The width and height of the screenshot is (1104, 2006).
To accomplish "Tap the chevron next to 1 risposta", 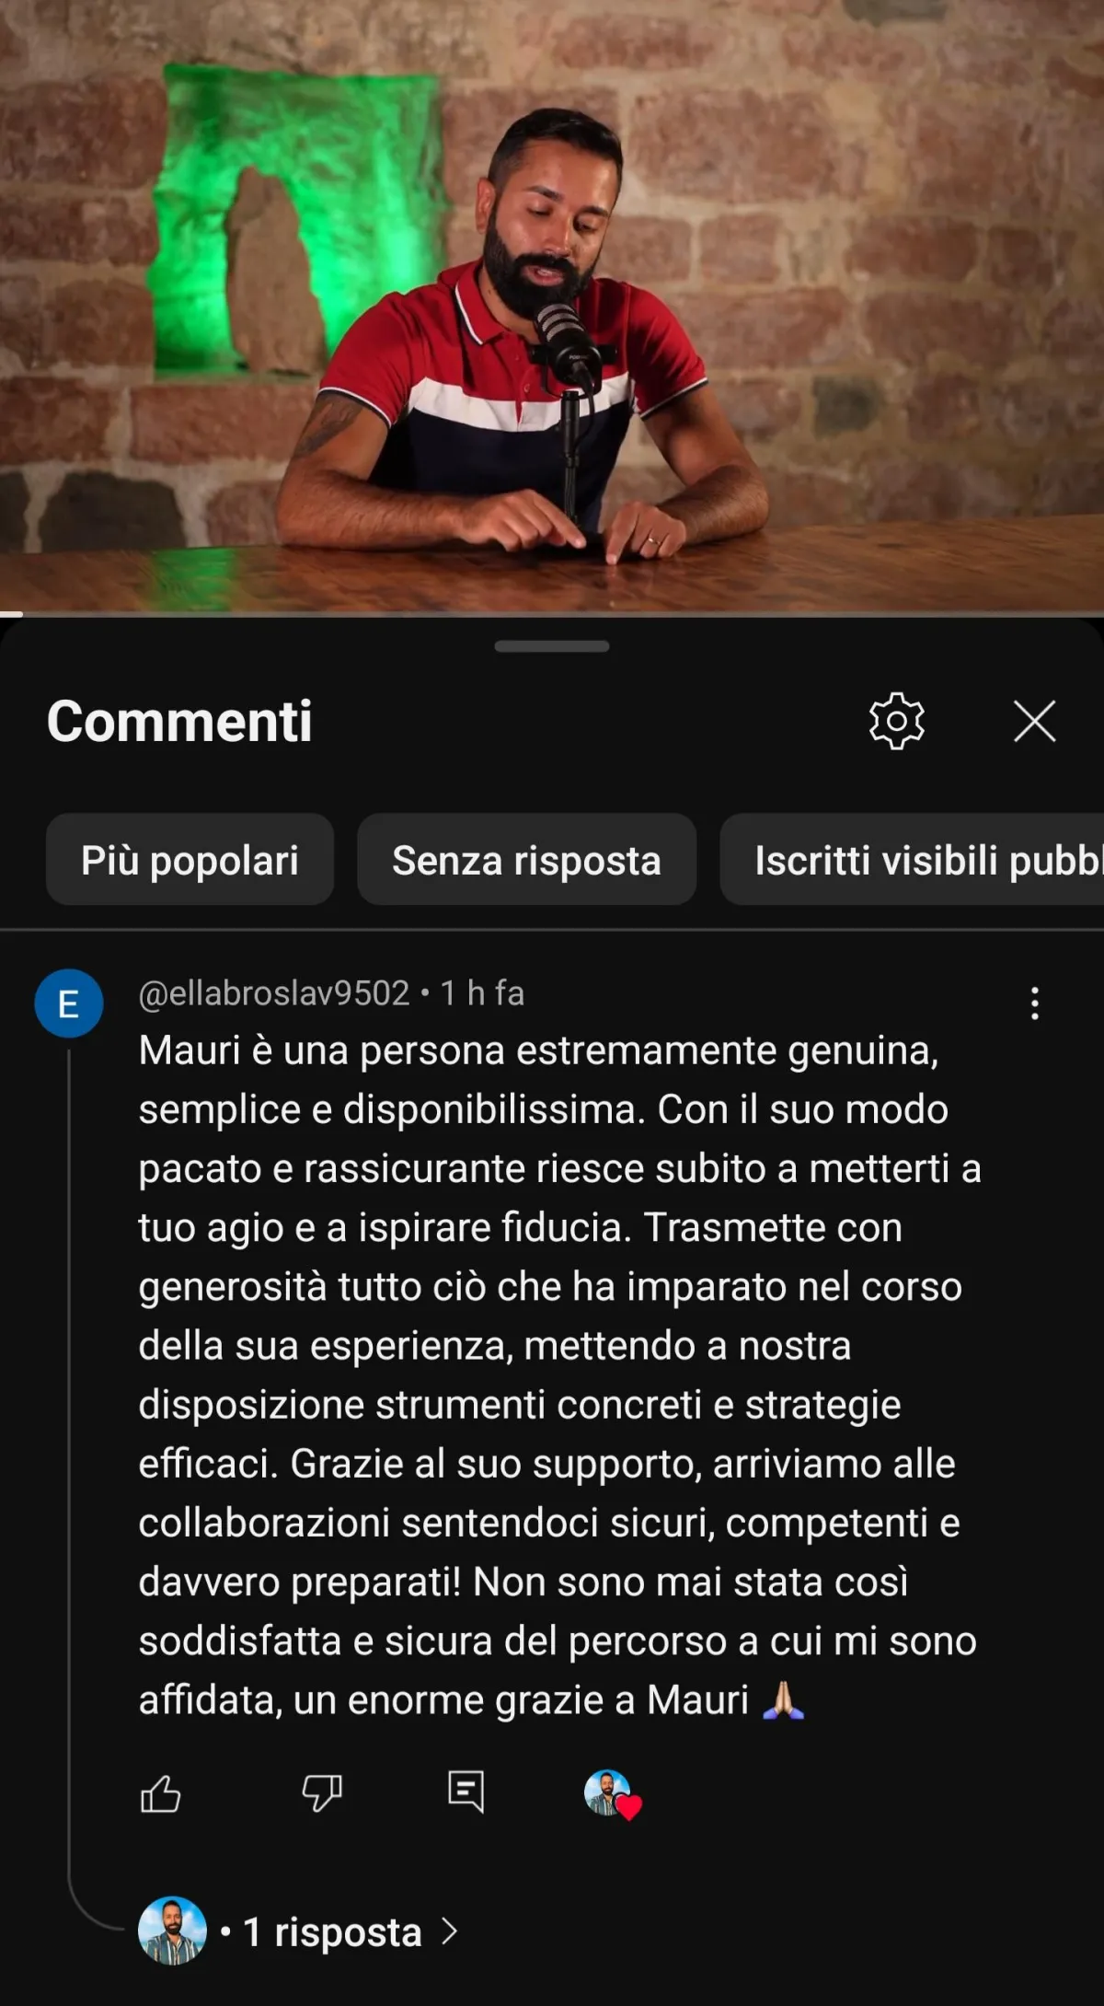I will (x=449, y=1931).
